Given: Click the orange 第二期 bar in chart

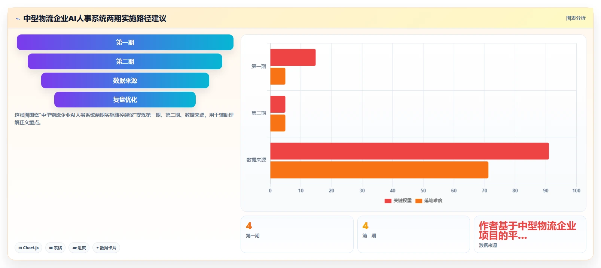Looking at the screenshot, I should [278, 123].
